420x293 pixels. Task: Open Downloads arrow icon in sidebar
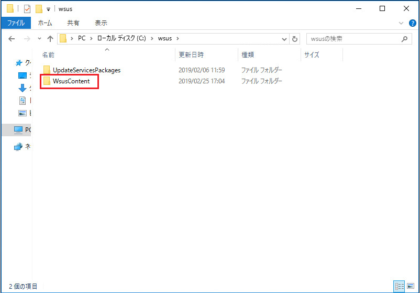click(x=23, y=88)
